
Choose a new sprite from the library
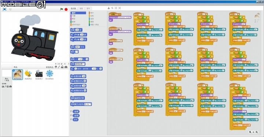click(56, 67)
